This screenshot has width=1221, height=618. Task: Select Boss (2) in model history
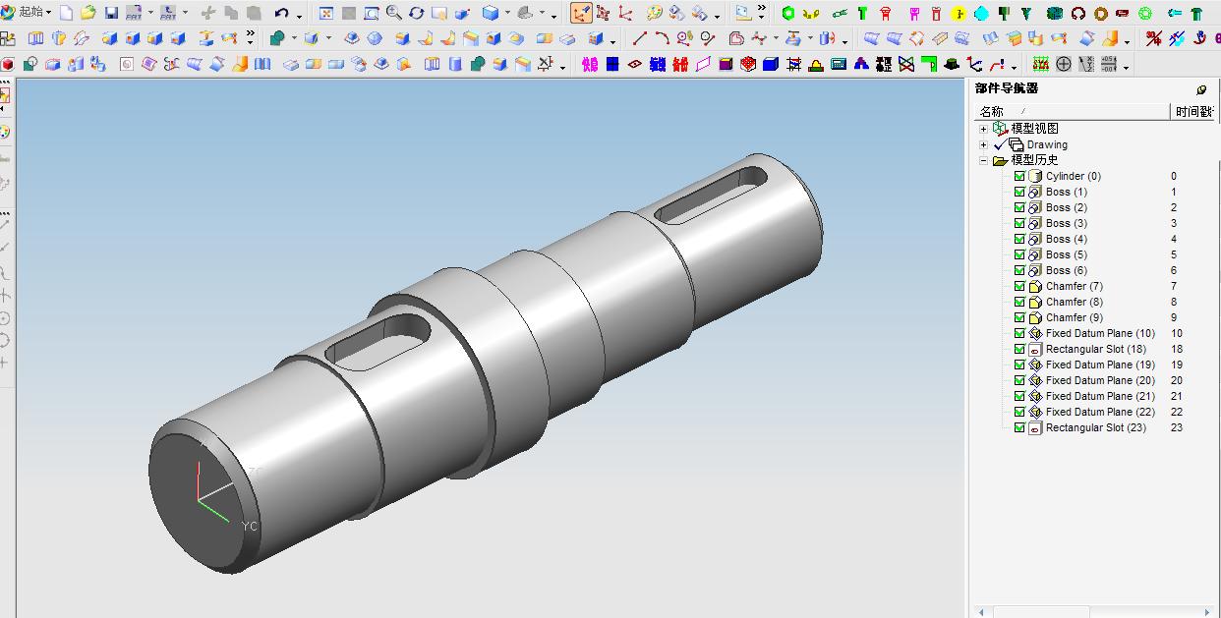[1066, 207]
